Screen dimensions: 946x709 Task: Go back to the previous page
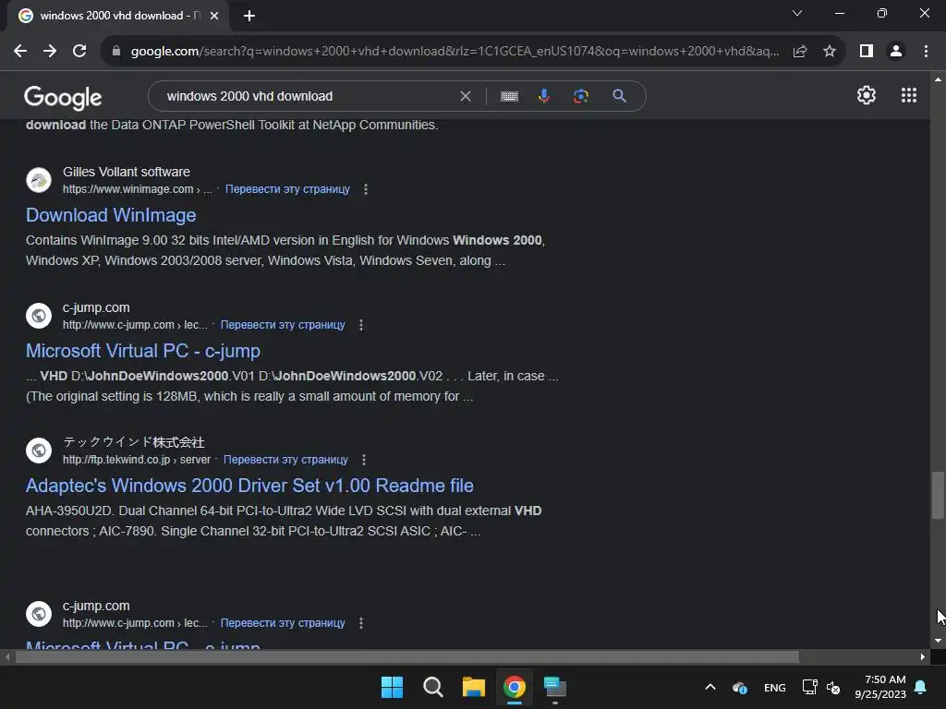[x=20, y=52]
